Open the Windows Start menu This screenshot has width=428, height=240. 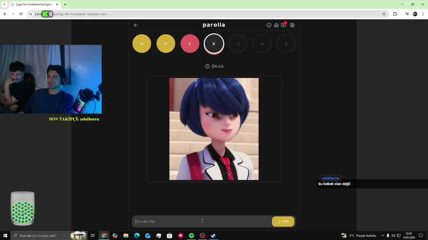tap(5, 236)
